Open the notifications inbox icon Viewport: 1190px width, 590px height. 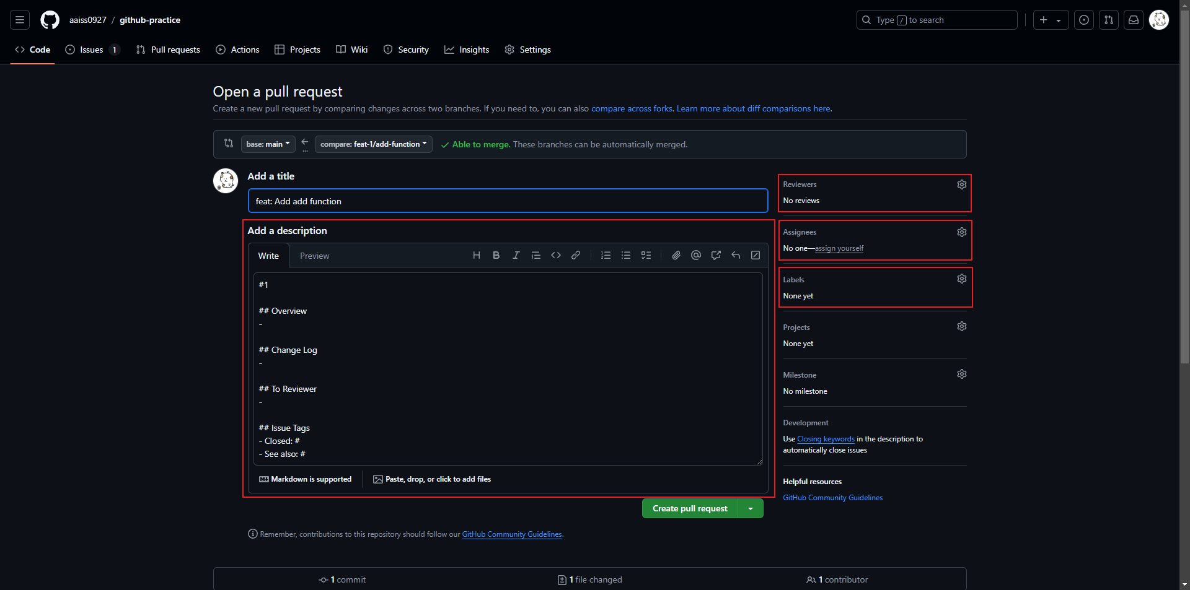(x=1134, y=20)
